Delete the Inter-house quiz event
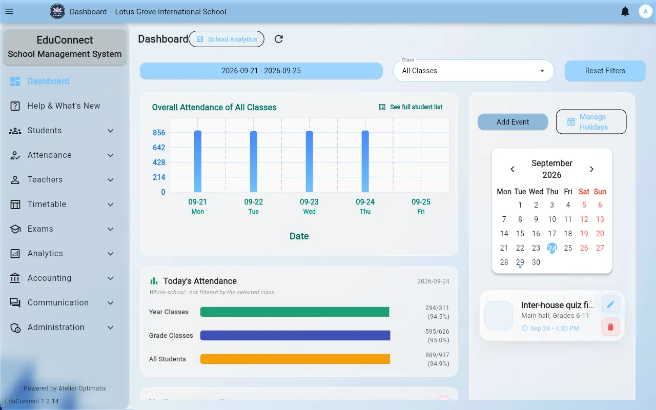656x410 pixels. pos(610,327)
